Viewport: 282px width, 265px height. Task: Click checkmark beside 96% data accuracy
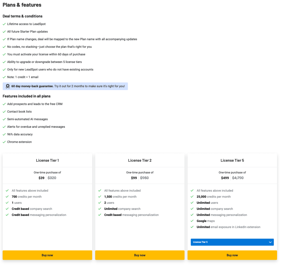(x=4, y=134)
